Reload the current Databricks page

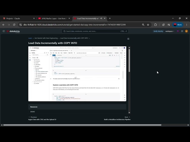click(14, 25)
